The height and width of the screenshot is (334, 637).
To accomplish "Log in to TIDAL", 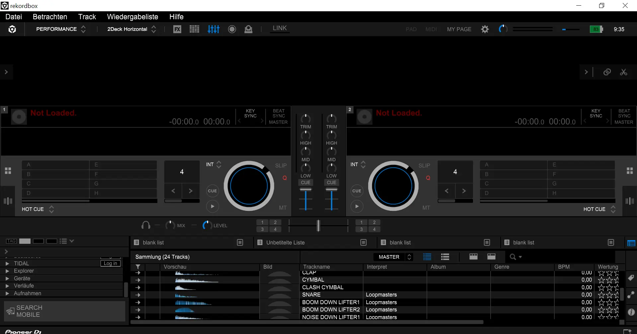I will pos(110,263).
